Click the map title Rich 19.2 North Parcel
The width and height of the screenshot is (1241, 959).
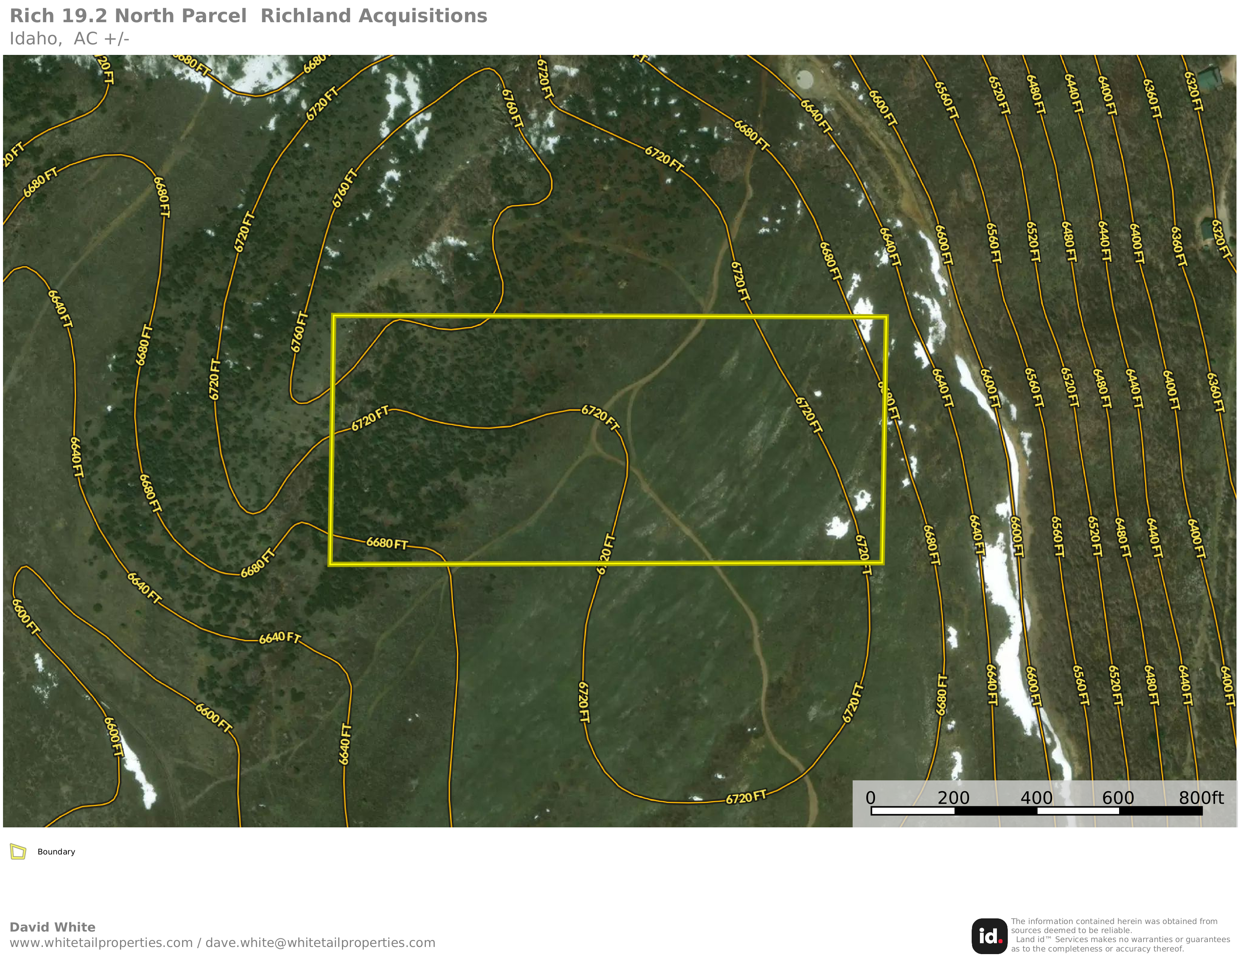pyautogui.click(x=128, y=16)
